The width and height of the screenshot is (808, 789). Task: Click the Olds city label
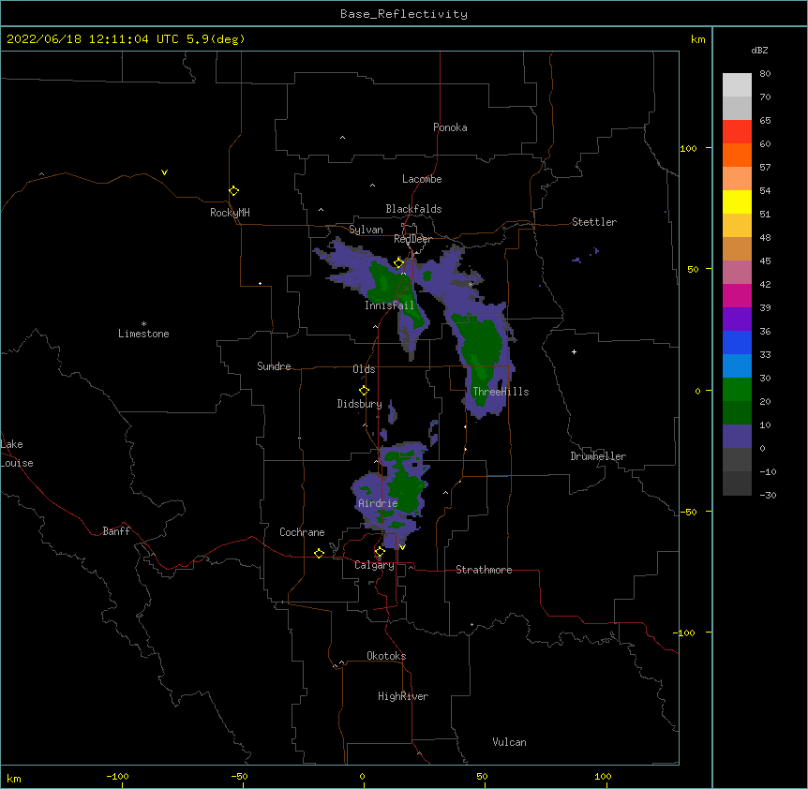pyautogui.click(x=364, y=369)
